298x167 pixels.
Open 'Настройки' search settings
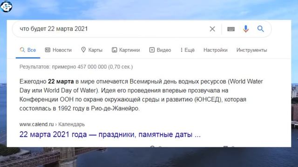[x=215, y=50]
